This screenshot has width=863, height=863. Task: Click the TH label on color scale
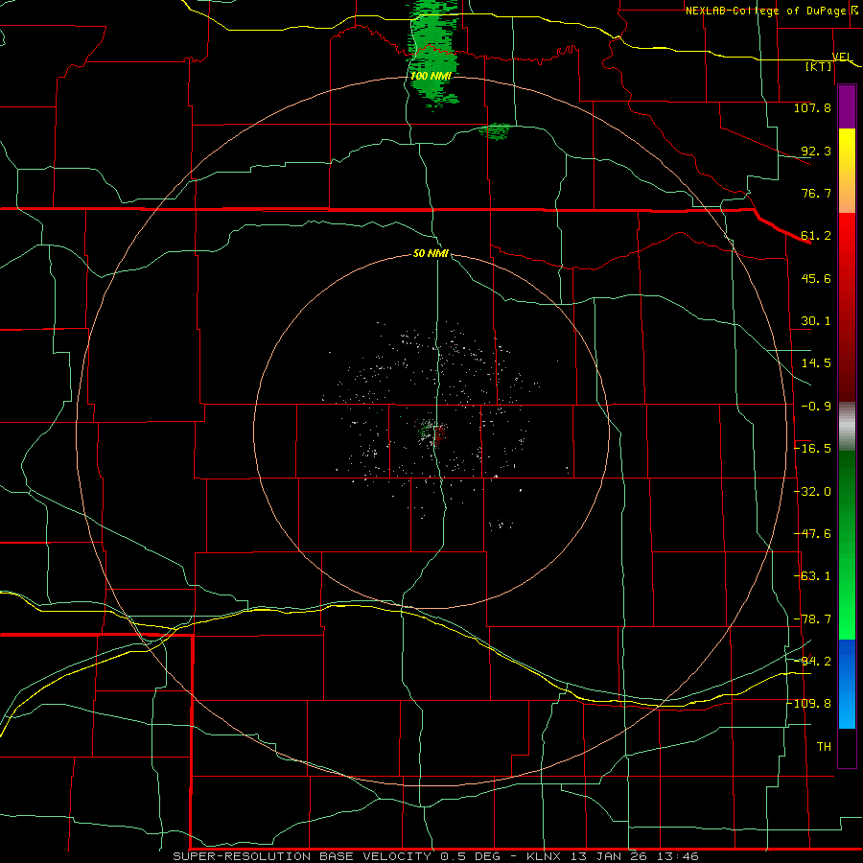tap(824, 747)
